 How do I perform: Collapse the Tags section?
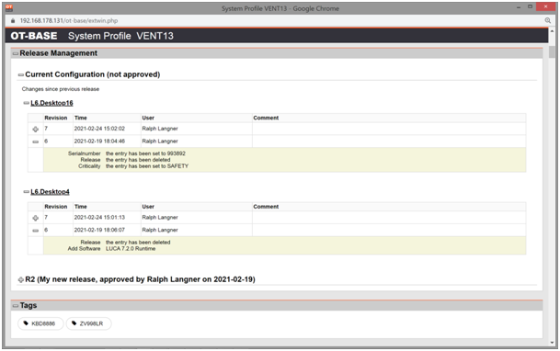(16, 306)
